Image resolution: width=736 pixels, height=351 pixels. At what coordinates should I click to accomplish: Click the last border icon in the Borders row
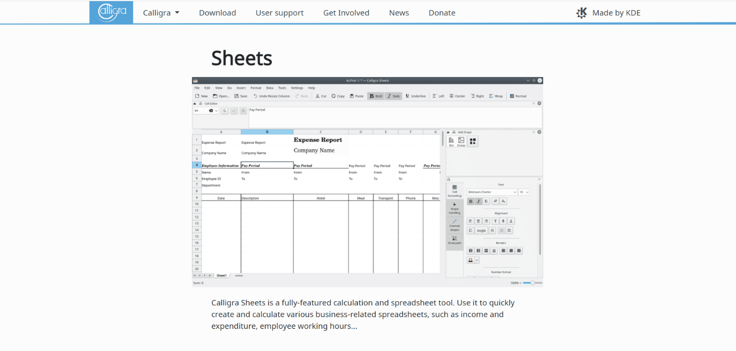pyautogui.click(x=519, y=250)
